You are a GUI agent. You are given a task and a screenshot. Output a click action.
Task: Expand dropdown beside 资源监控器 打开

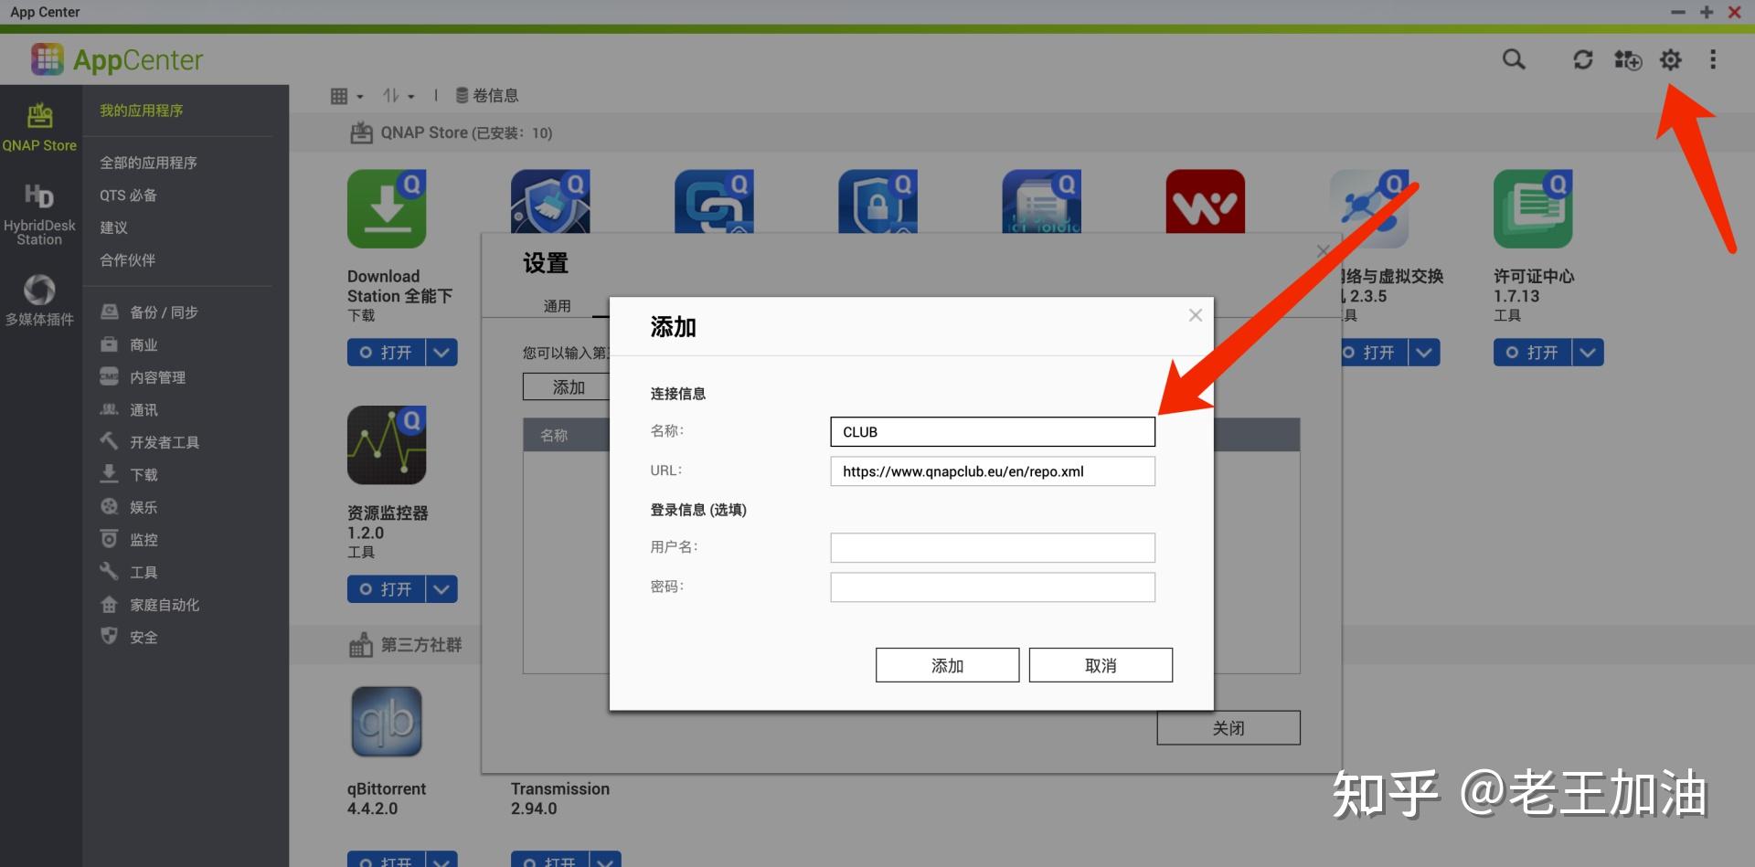[x=441, y=589]
